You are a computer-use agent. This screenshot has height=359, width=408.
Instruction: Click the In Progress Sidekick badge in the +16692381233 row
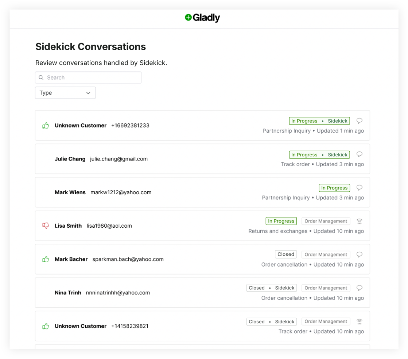[x=319, y=121]
